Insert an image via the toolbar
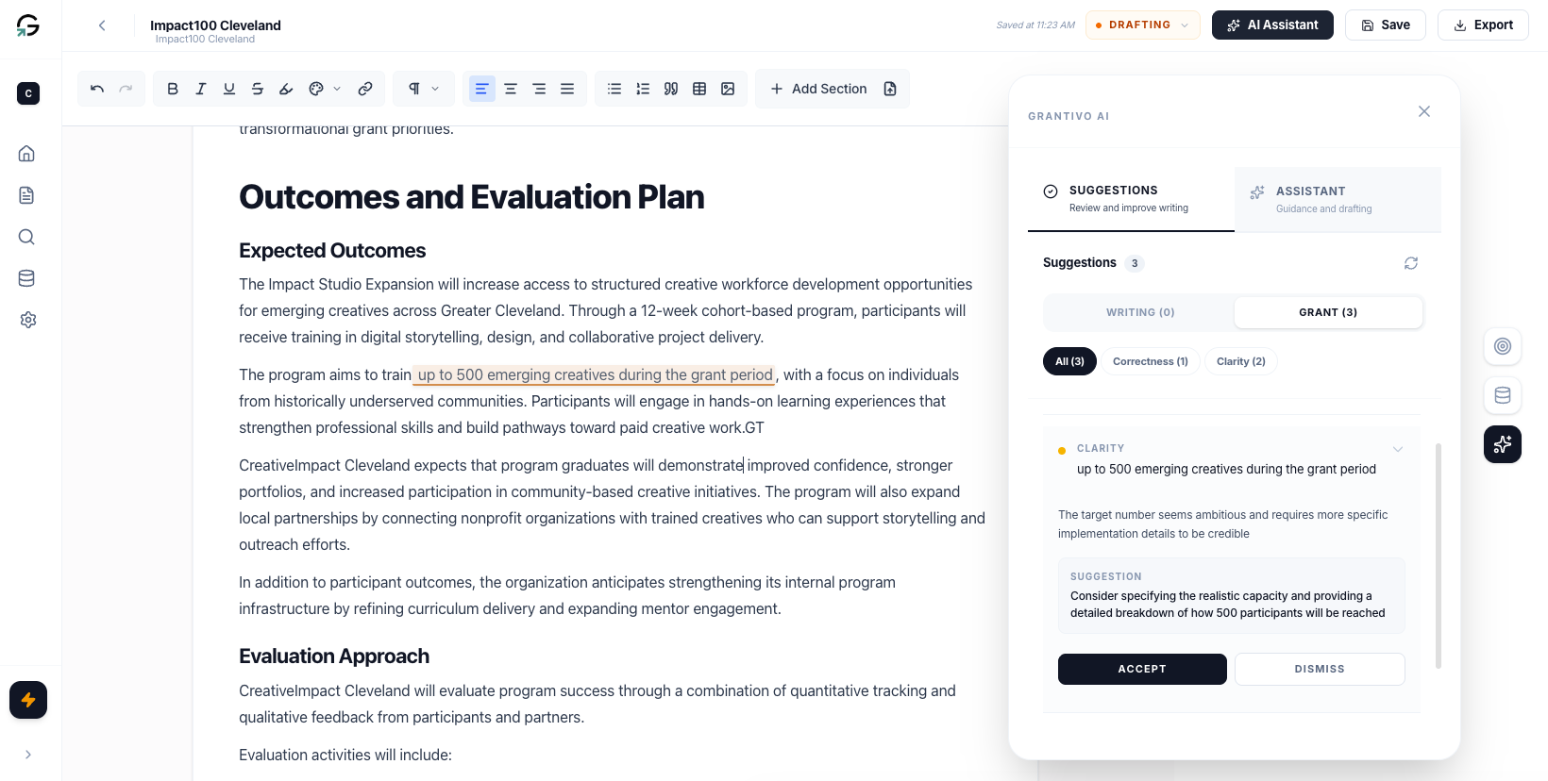Image resolution: width=1548 pixels, height=781 pixels. click(x=727, y=88)
